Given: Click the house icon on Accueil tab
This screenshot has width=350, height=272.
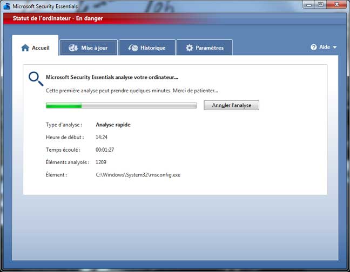Looking at the screenshot, I should [x=25, y=47].
